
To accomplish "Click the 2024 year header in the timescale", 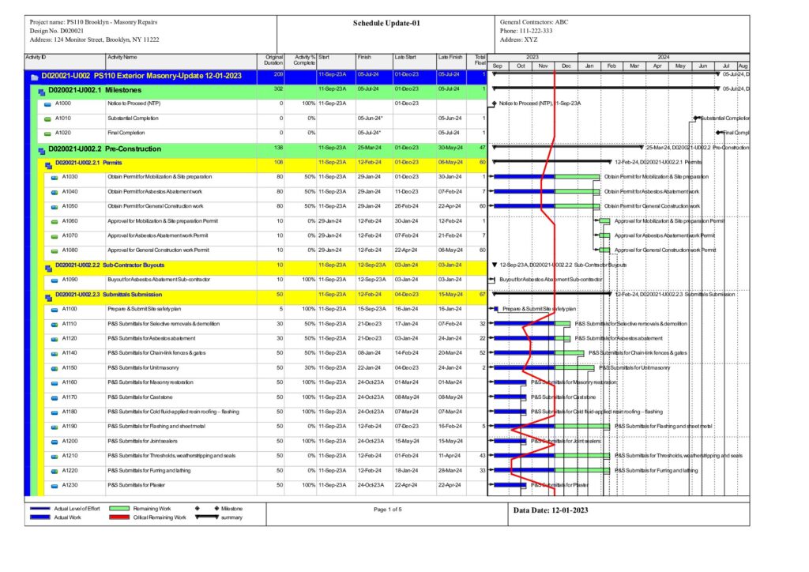I will pyautogui.click(x=662, y=57).
